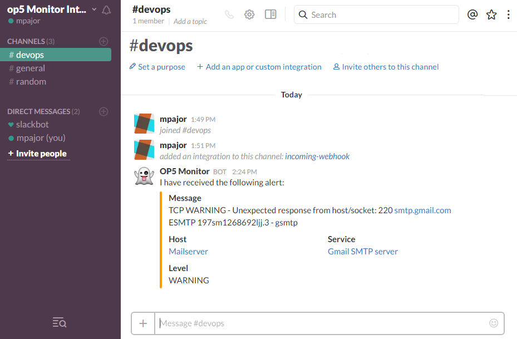Click OP5 Monitor sender name
Screen dimensions: 517x339
185,171
